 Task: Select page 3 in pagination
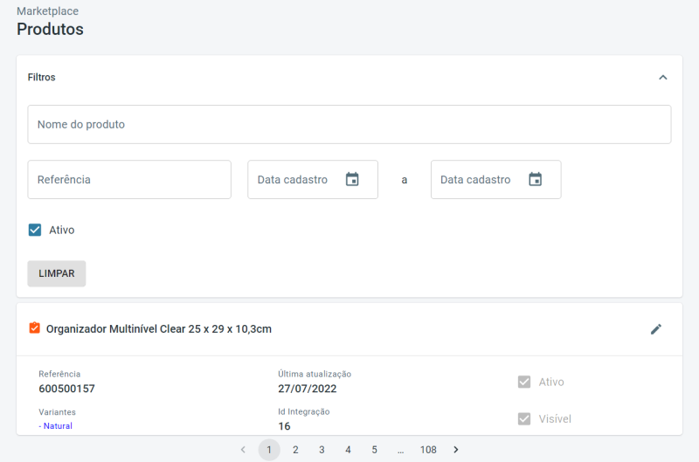coord(322,450)
